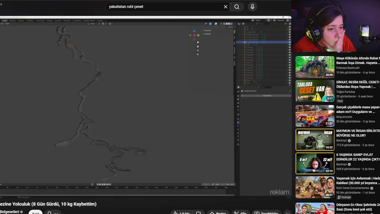Viewport: 380px width, 214px height.
Task: Open 'DİKKAT, RESİM DEĞİL CESET!' video title
Action: [x=358, y=84]
